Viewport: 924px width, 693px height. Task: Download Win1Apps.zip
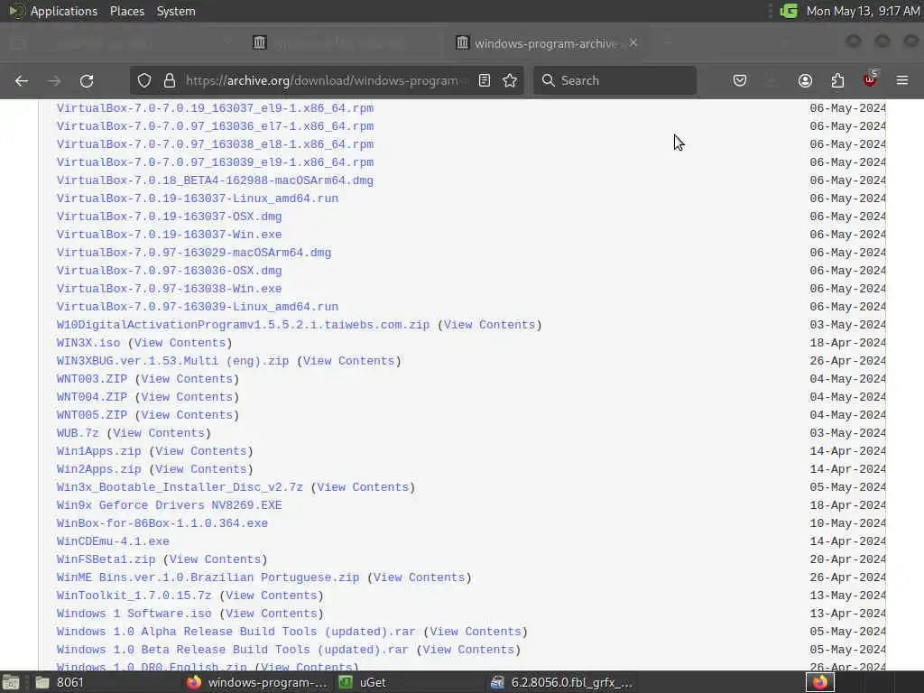pyautogui.click(x=99, y=451)
